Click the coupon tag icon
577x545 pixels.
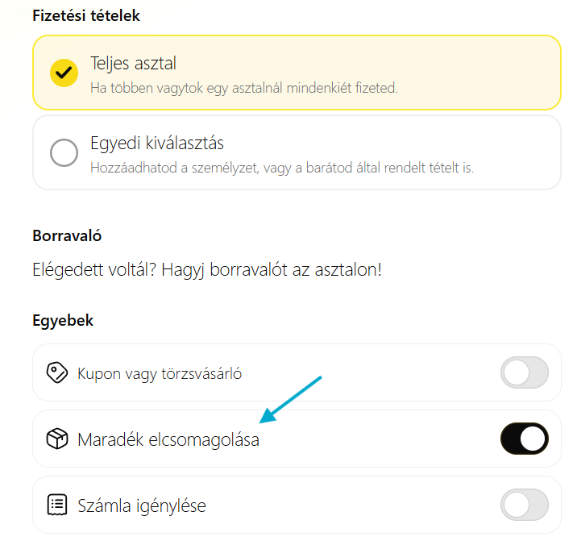pos(57,373)
